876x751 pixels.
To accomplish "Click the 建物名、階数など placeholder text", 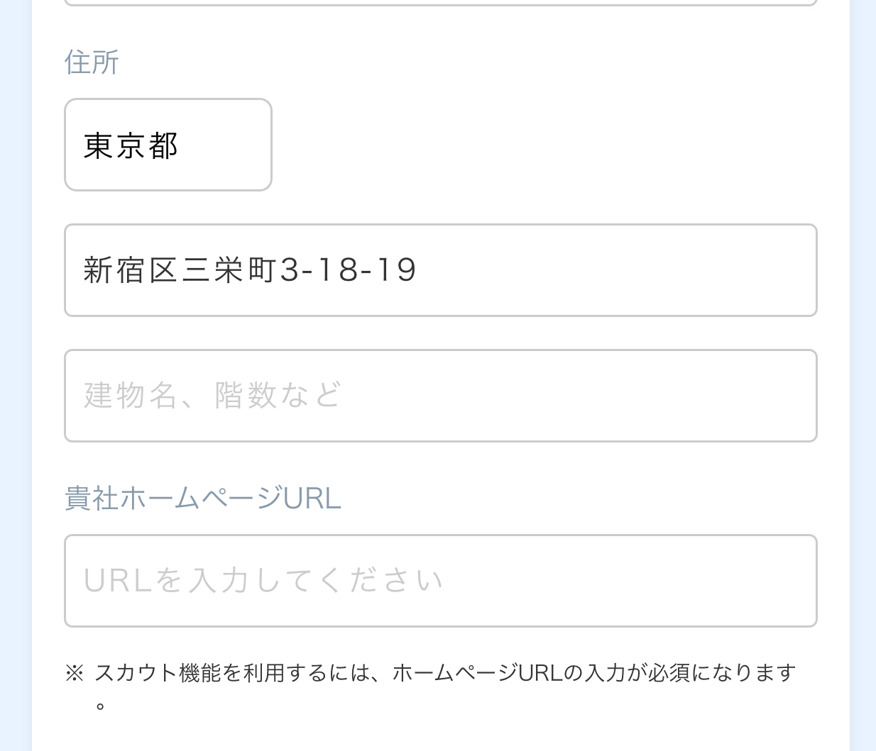I will (213, 396).
